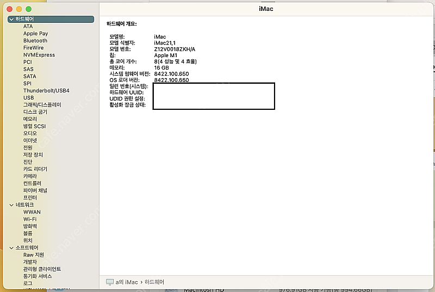Select Raw 지원 under software

34,255
